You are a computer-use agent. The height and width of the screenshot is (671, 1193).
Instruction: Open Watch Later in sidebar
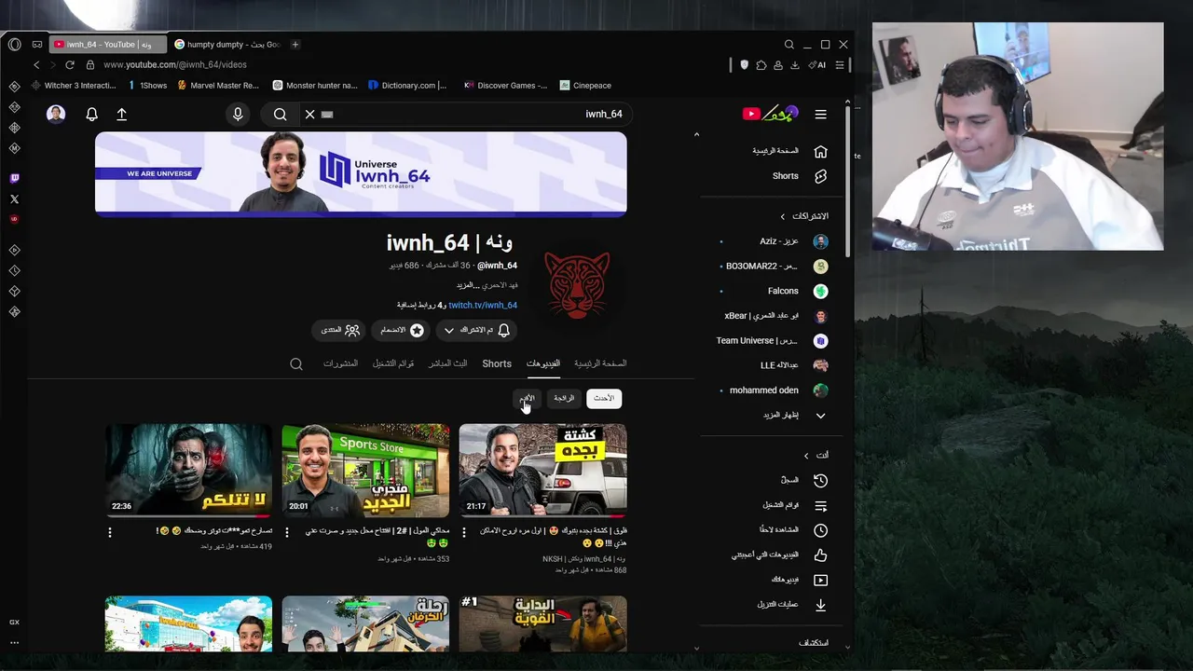coord(792,529)
